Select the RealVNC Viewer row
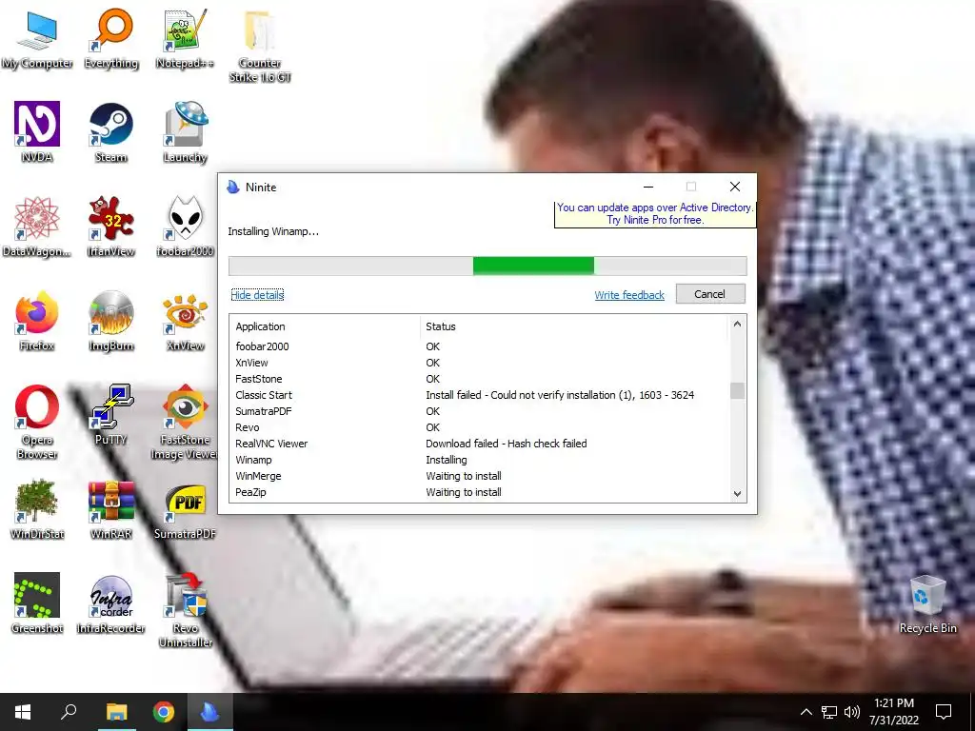The height and width of the screenshot is (731, 975). pos(479,444)
